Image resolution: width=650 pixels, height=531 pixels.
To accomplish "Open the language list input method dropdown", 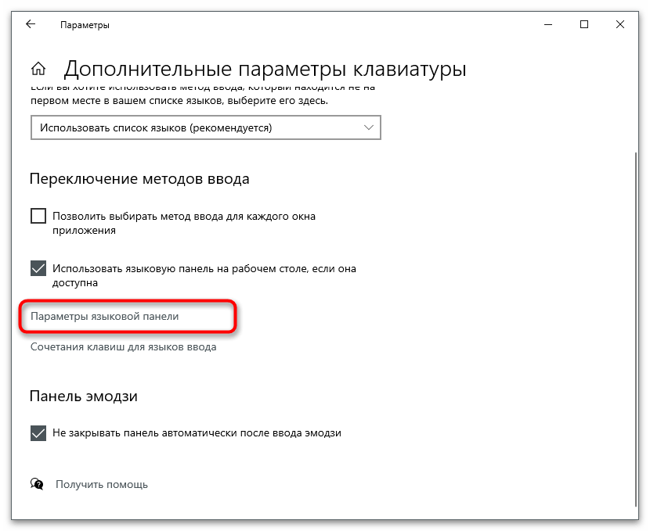I will (x=206, y=127).
